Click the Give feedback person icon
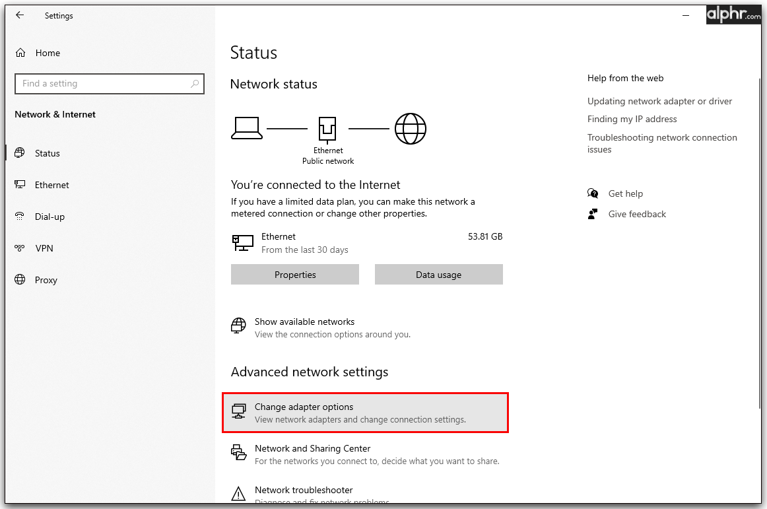This screenshot has height=509, width=767. pyautogui.click(x=593, y=214)
